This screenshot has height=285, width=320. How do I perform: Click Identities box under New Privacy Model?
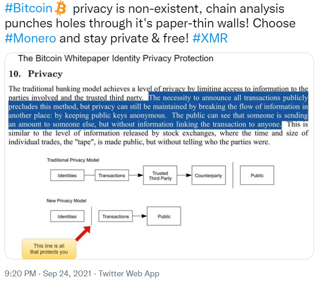click(67, 216)
